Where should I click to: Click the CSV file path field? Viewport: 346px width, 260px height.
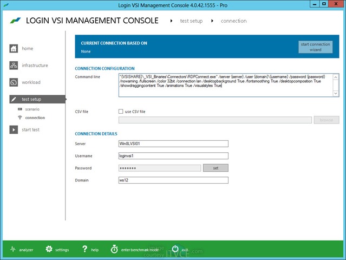pyautogui.click(x=215, y=120)
